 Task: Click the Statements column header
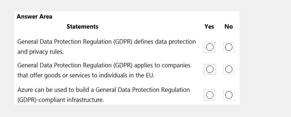pyautogui.click(x=82, y=27)
